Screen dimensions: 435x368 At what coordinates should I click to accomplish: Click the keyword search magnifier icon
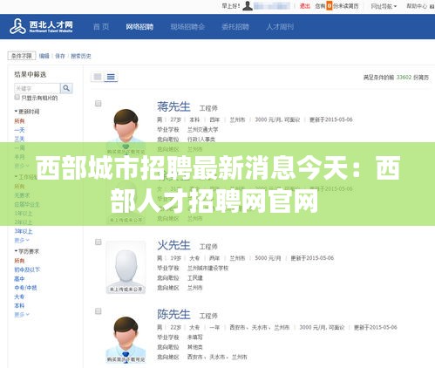[x=66, y=88]
